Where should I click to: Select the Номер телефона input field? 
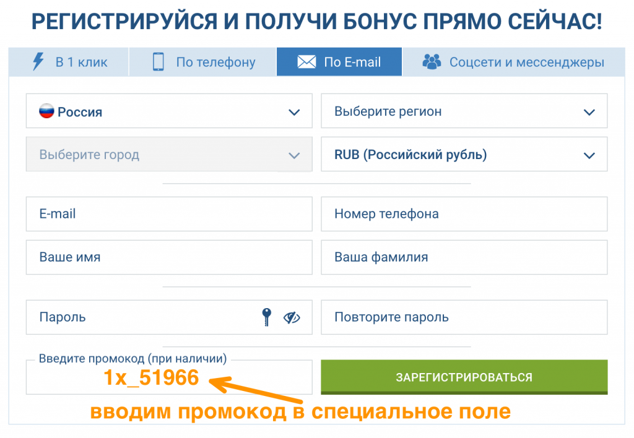point(463,214)
